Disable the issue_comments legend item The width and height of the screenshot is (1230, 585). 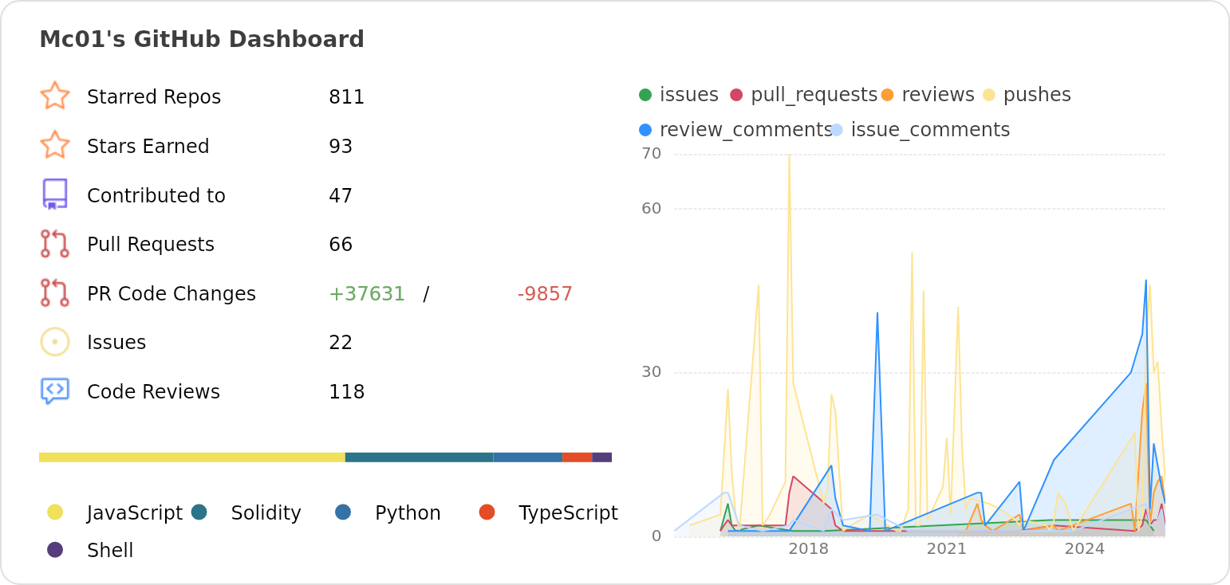point(921,130)
